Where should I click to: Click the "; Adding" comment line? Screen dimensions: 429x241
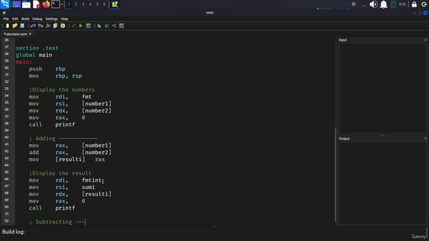[63, 139]
